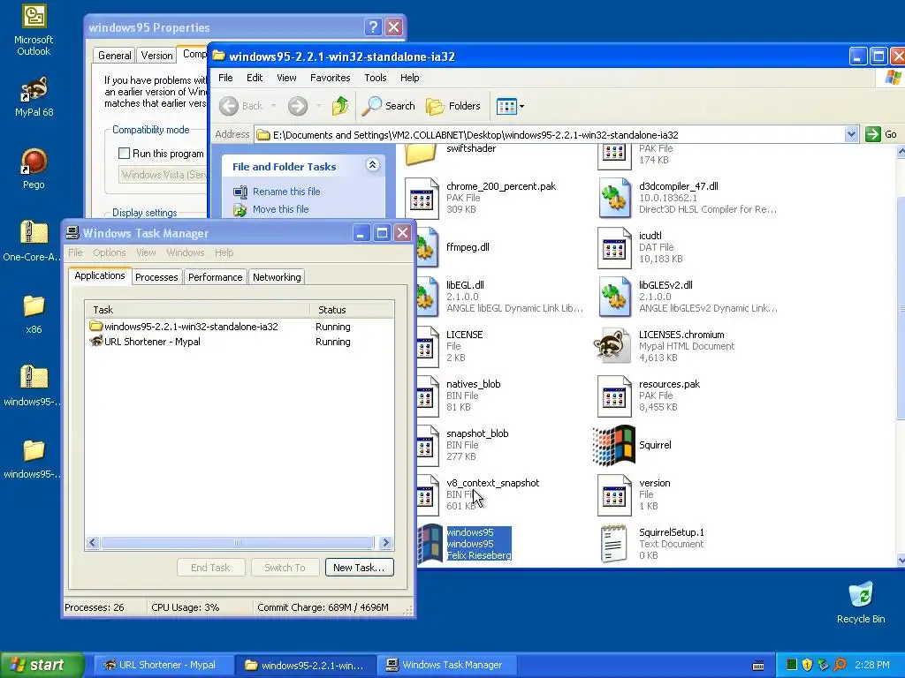Viewport: 905px width, 678px height.
Task: Open the Tools menu in Explorer
Action: point(375,78)
